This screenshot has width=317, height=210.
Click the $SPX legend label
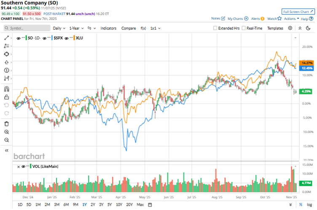tap(58, 38)
